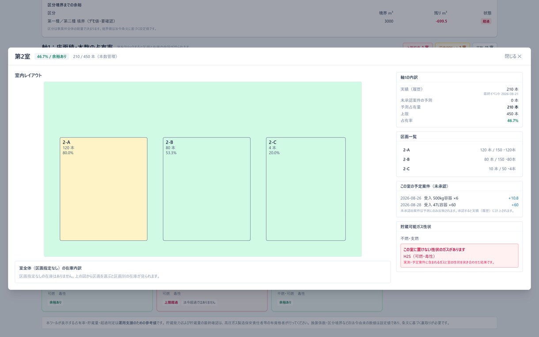The width and height of the screenshot is (539, 337).
Task: Select section 2-A box in the room layout
Action: click(x=103, y=189)
